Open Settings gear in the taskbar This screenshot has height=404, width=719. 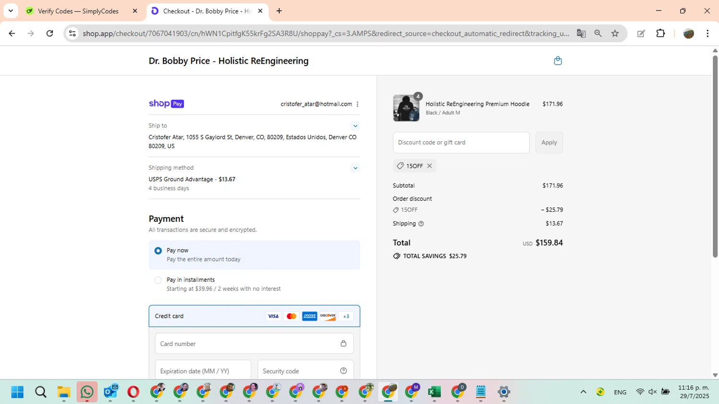[x=504, y=392]
